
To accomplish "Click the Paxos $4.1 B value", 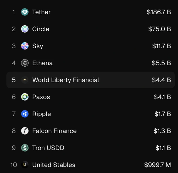I will pos(163,97).
